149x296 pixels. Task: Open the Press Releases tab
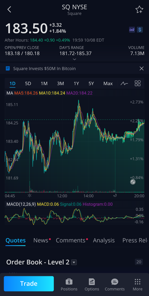pos(134,240)
